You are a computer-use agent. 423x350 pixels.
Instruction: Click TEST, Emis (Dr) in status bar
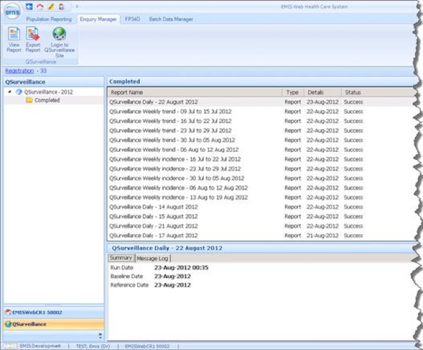point(93,346)
